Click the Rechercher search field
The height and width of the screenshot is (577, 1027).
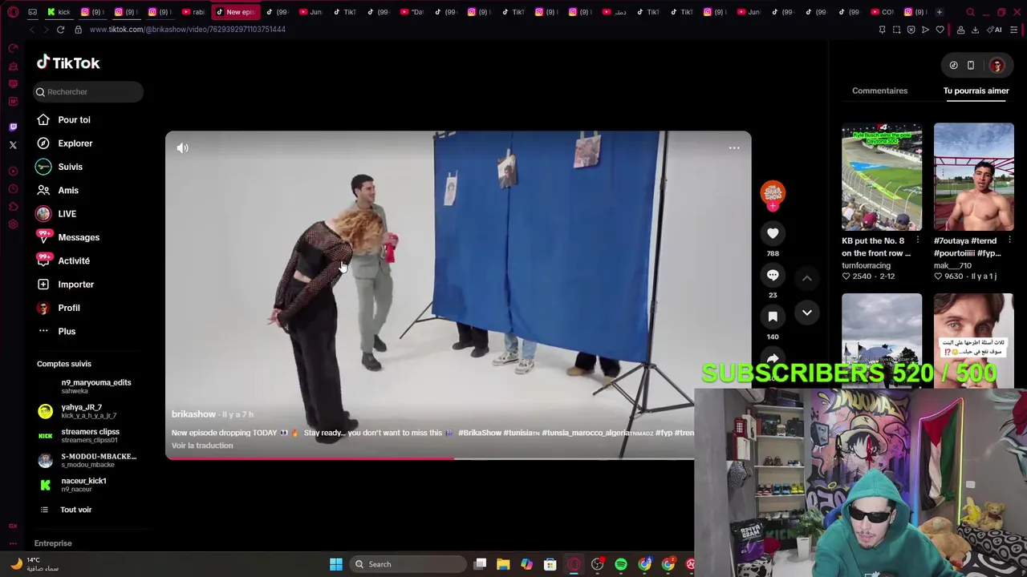coord(88,92)
